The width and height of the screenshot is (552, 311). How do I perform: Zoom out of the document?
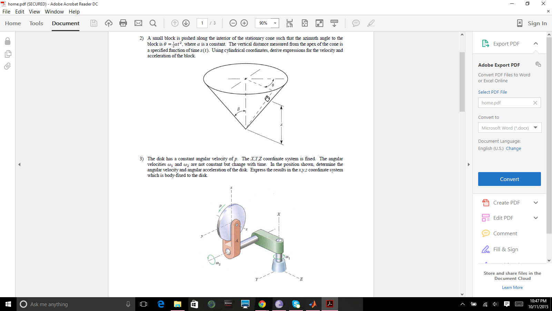(x=233, y=23)
